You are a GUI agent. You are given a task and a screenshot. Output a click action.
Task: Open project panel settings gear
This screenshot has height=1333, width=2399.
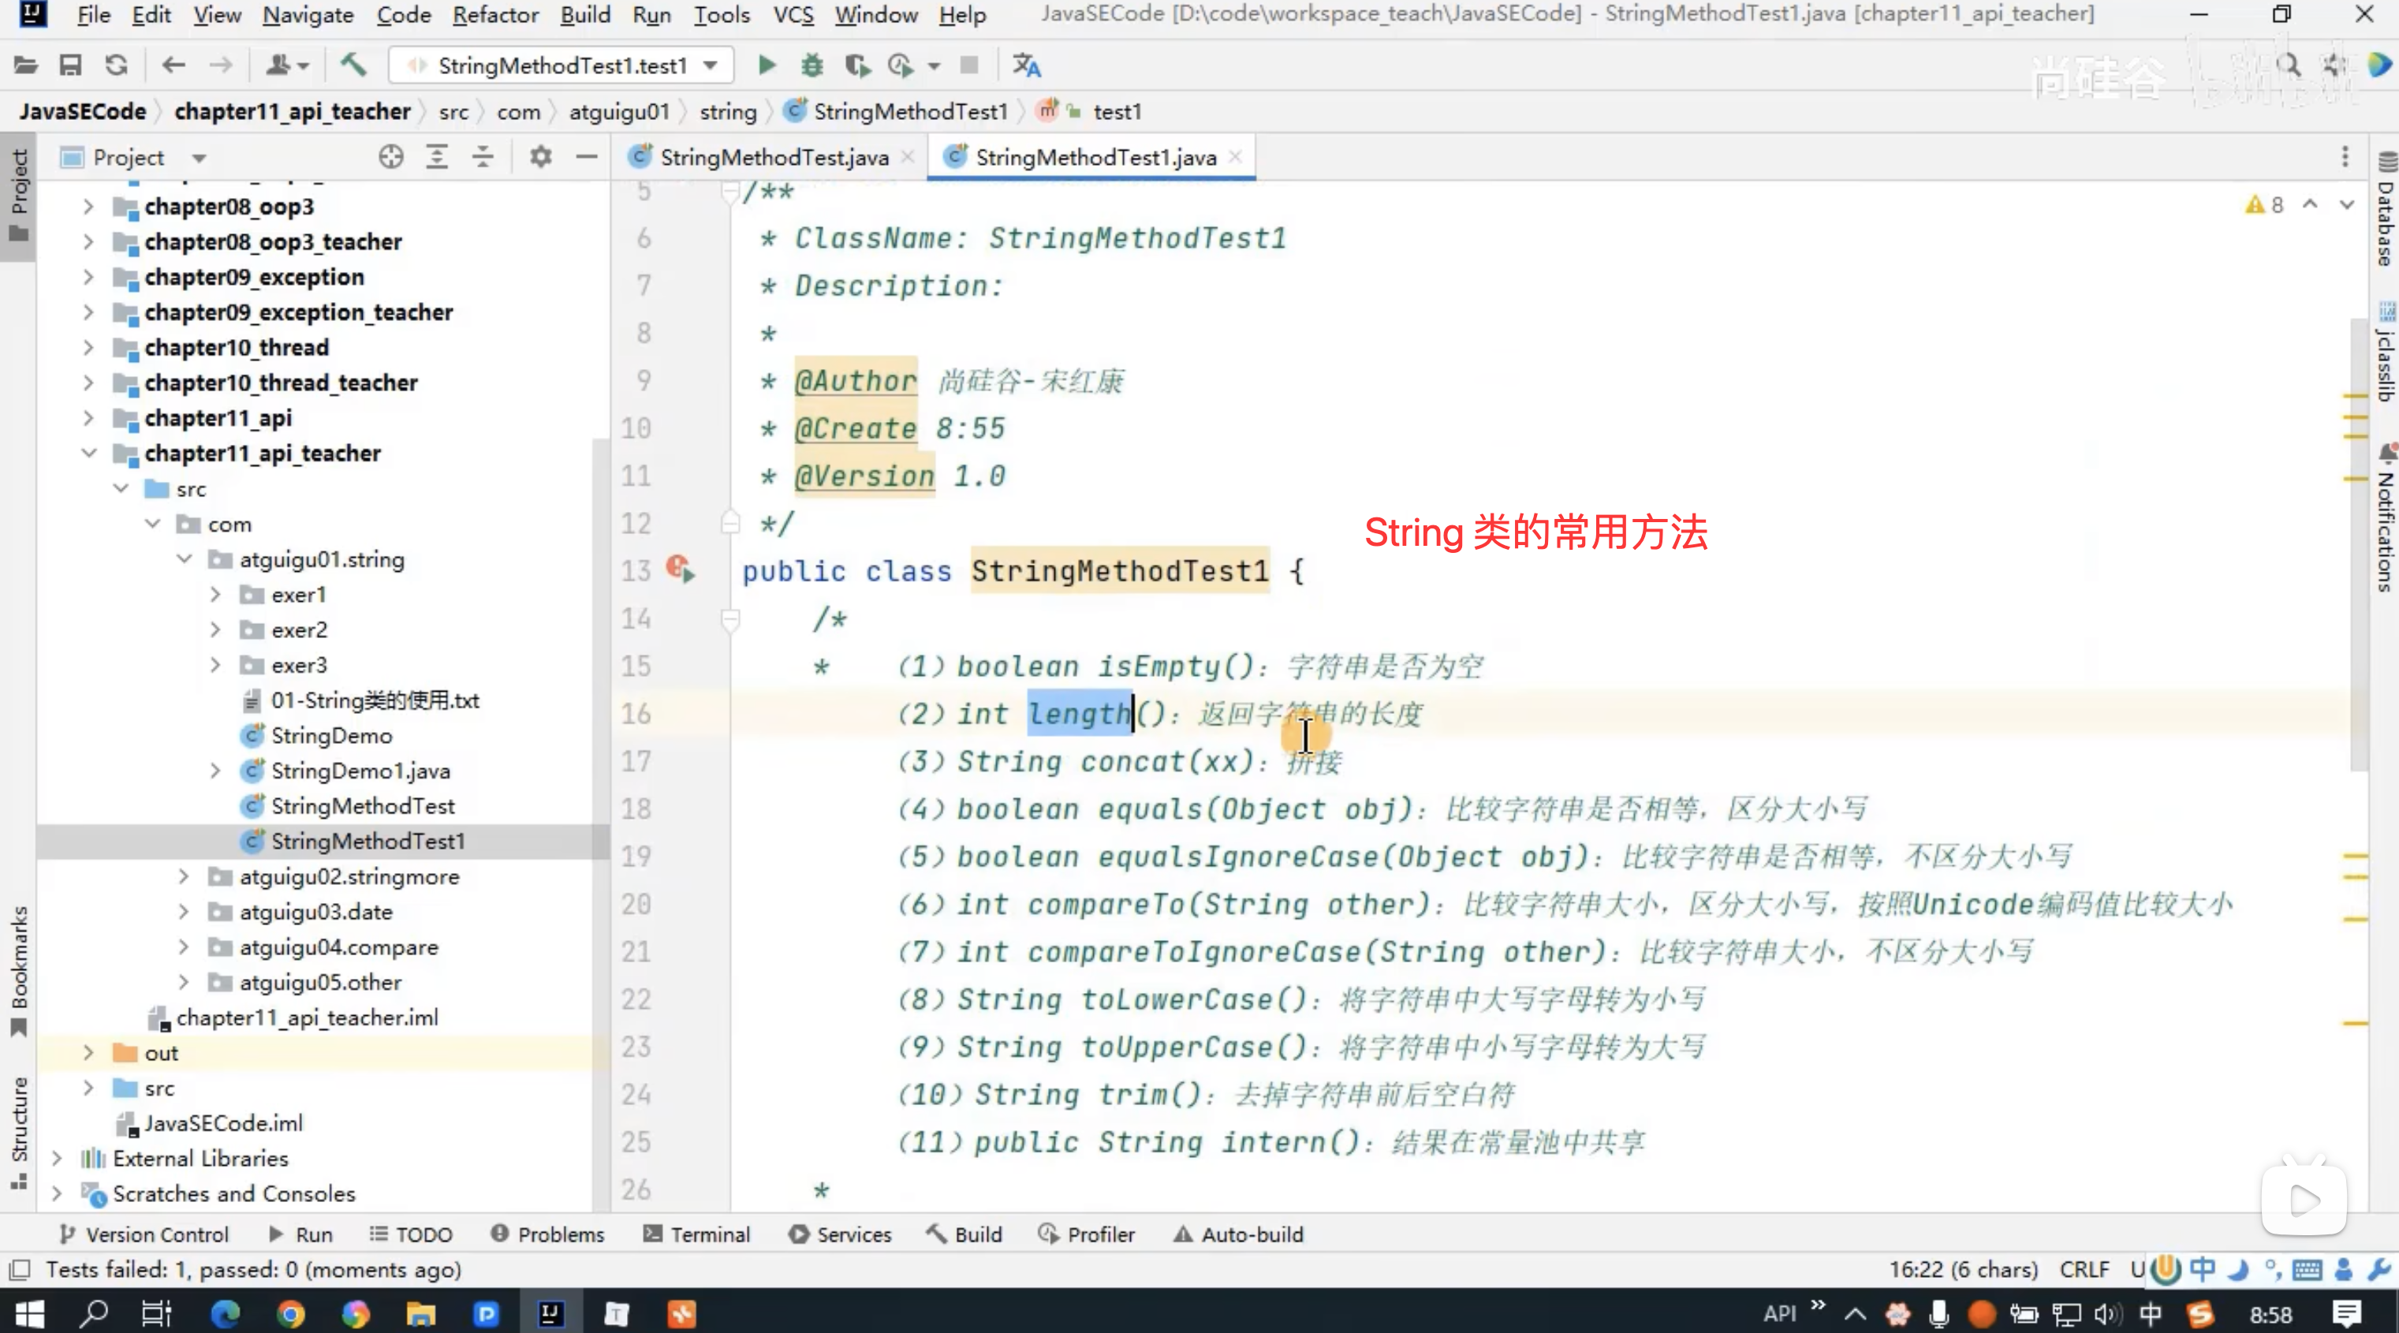[x=540, y=158]
